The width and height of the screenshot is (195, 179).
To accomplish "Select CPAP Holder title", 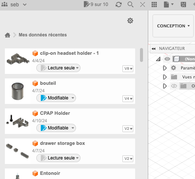I will coord(55,113).
